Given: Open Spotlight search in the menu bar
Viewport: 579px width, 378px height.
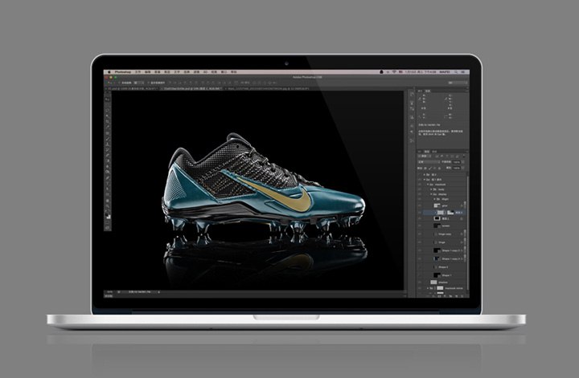Looking at the screenshot, I should pyautogui.click(x=456, y=72).
